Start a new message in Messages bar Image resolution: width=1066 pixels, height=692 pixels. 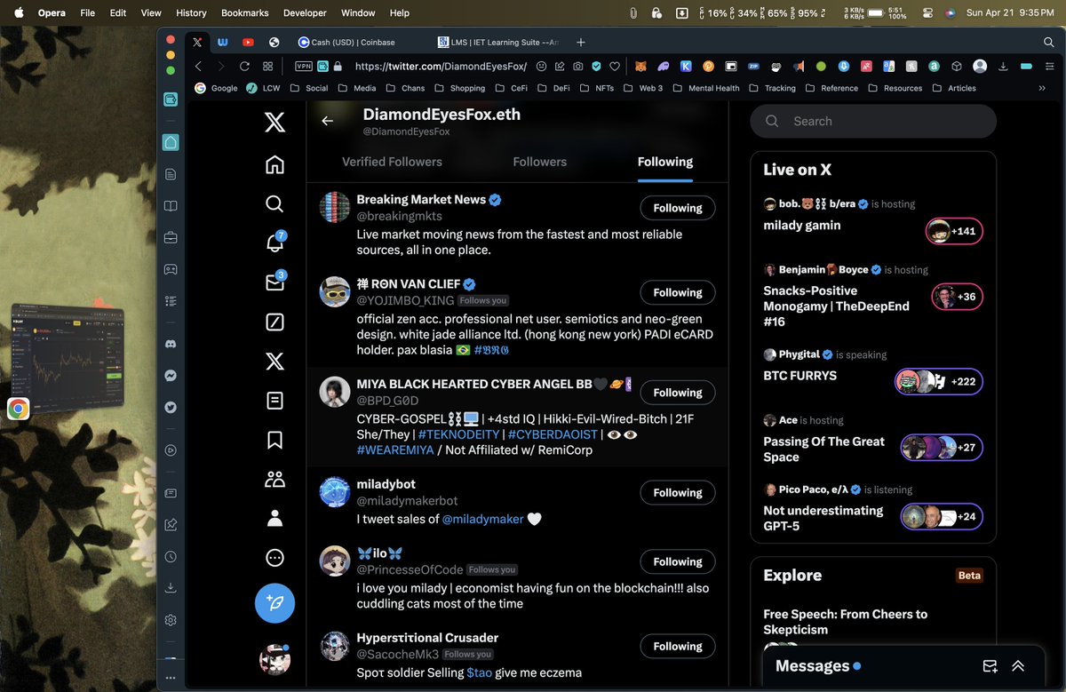tap(990, 666)
